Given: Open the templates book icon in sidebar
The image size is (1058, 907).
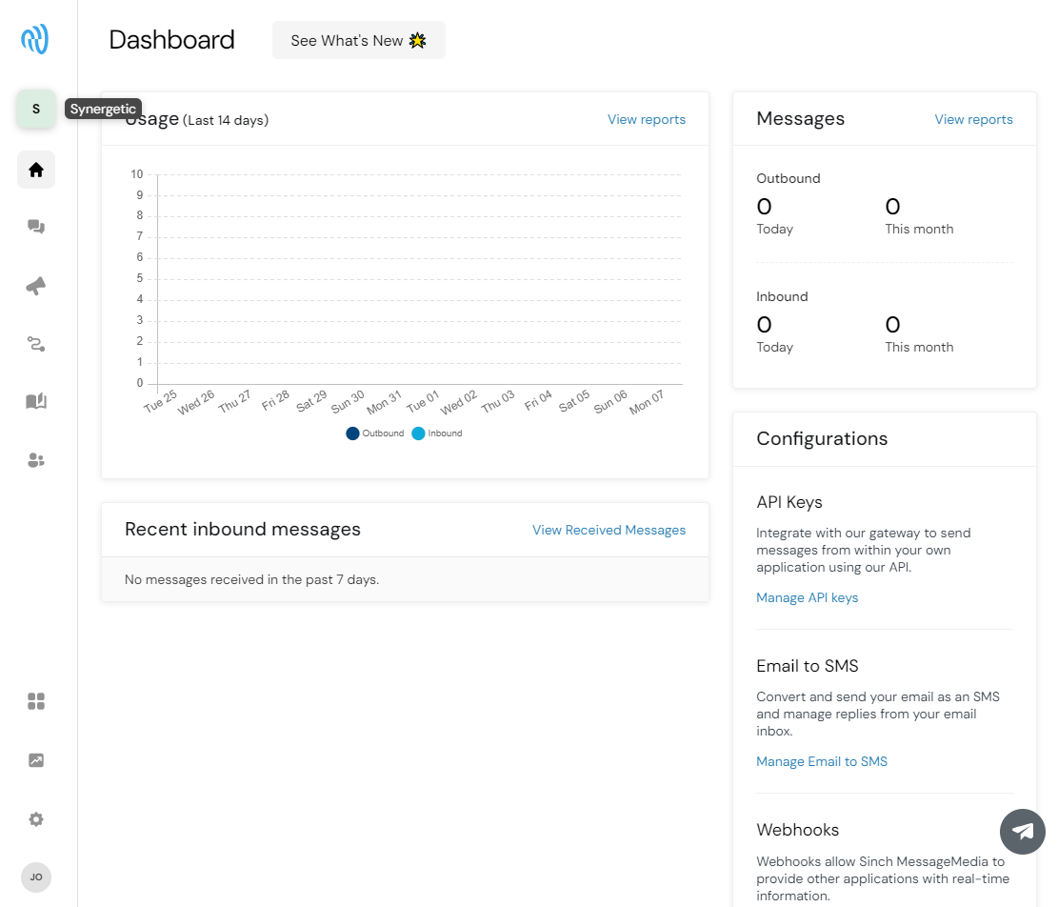Looking at the screenshot, I should tap(35, 401).
